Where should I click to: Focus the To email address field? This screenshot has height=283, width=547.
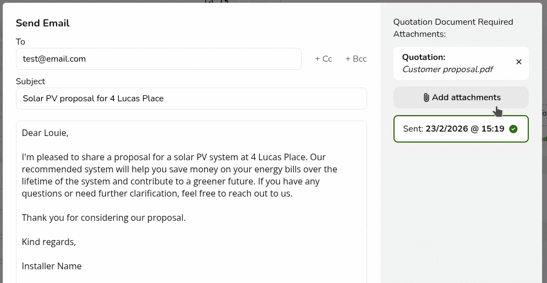click(x=158, y=59)
